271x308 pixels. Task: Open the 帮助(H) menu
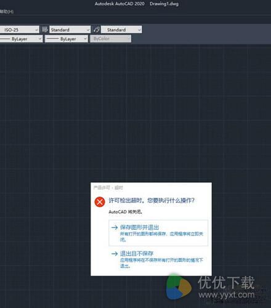(7, 12)
